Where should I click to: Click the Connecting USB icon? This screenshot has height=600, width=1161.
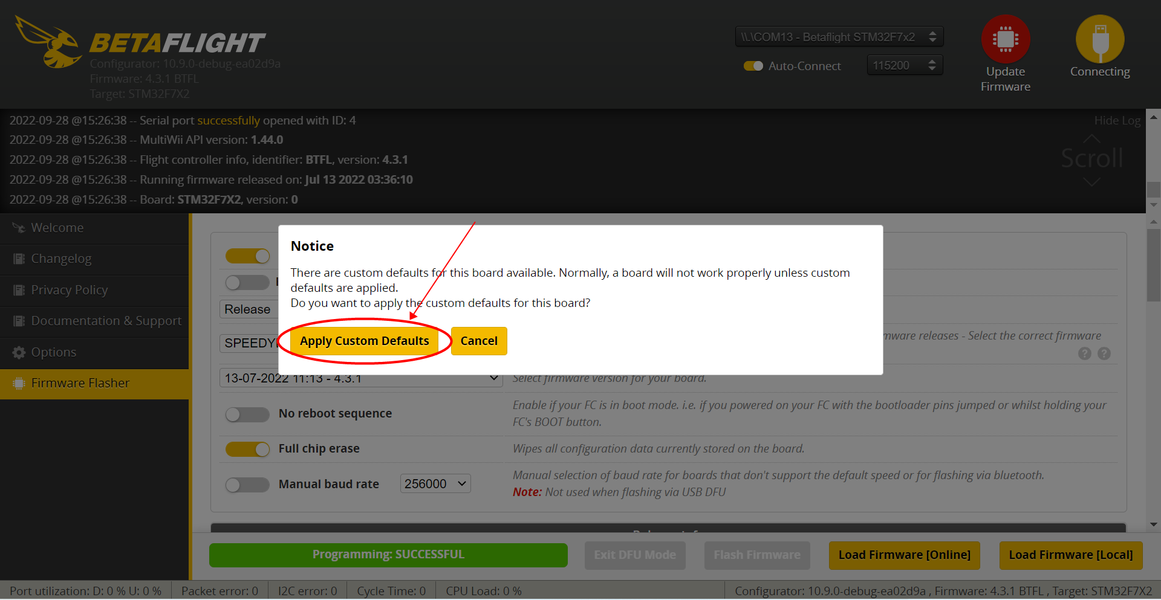[1100, 39]
